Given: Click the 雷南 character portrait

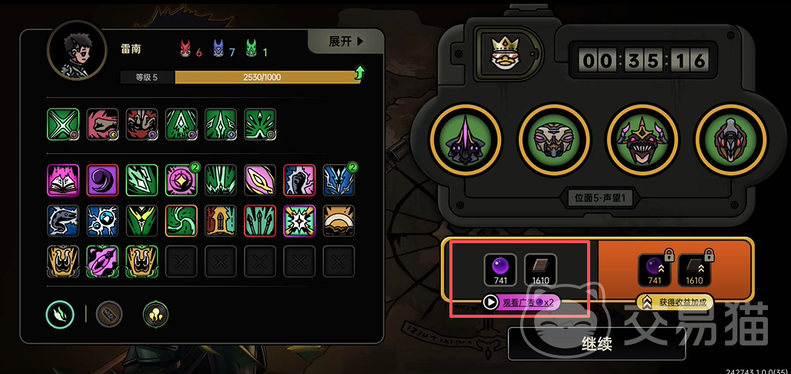Looking at the screenshot, I should point(77,52).
